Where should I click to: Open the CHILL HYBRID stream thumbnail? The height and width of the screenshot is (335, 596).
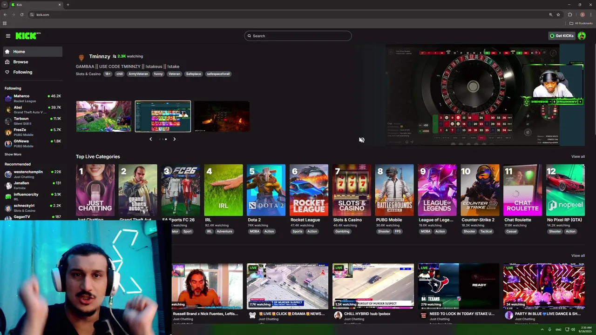(373, 286)
